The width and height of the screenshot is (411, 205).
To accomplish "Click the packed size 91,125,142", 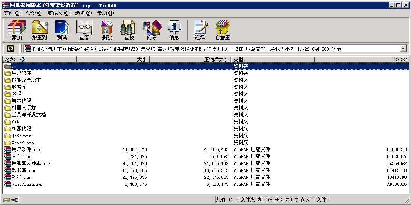I will click(216, 163).
